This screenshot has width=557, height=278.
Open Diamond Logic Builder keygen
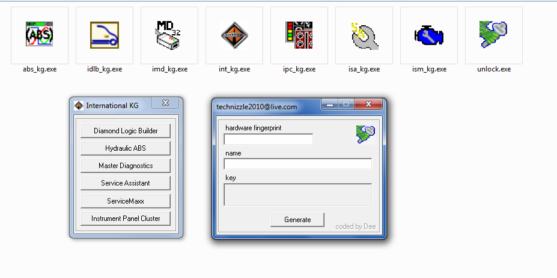coord(126,131)
